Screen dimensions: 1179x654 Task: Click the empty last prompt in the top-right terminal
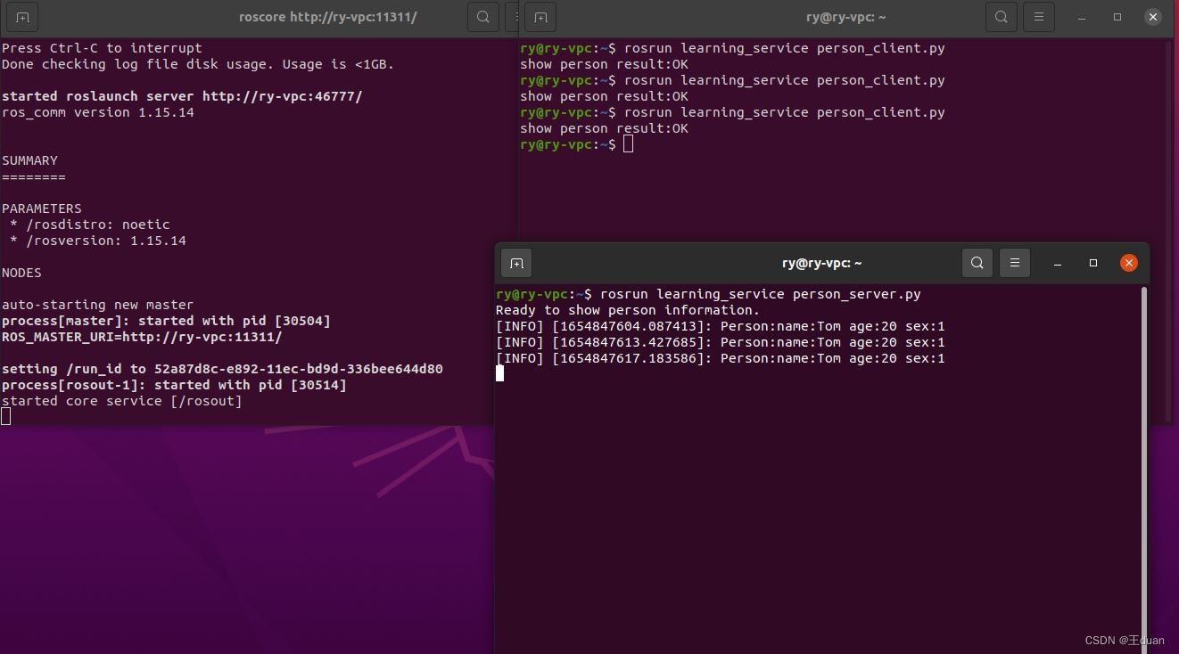point(577,144)
